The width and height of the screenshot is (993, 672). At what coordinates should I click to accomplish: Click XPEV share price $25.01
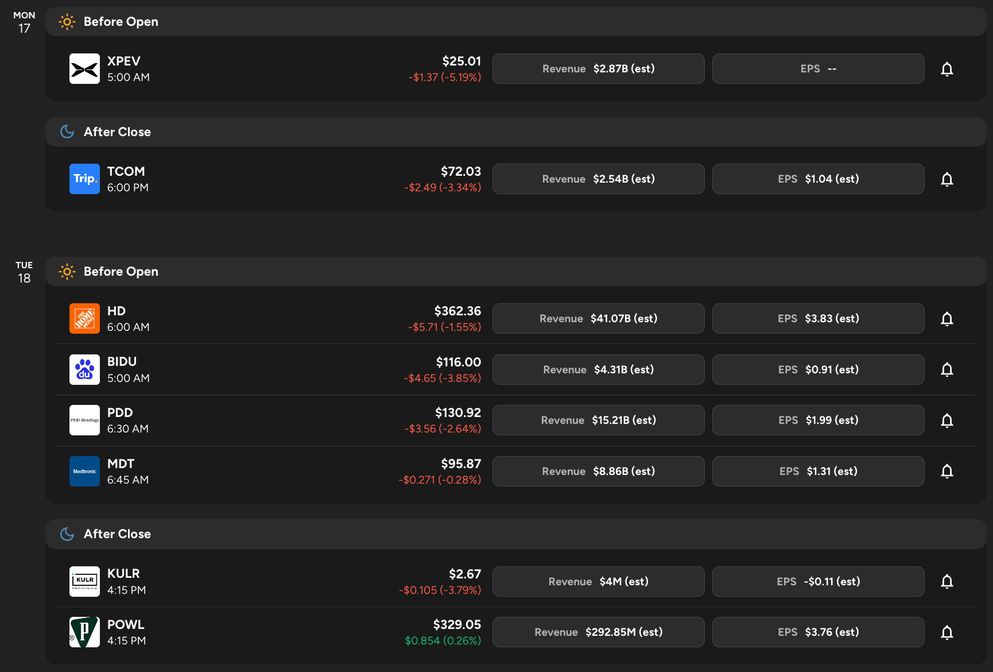pos(462,61)
